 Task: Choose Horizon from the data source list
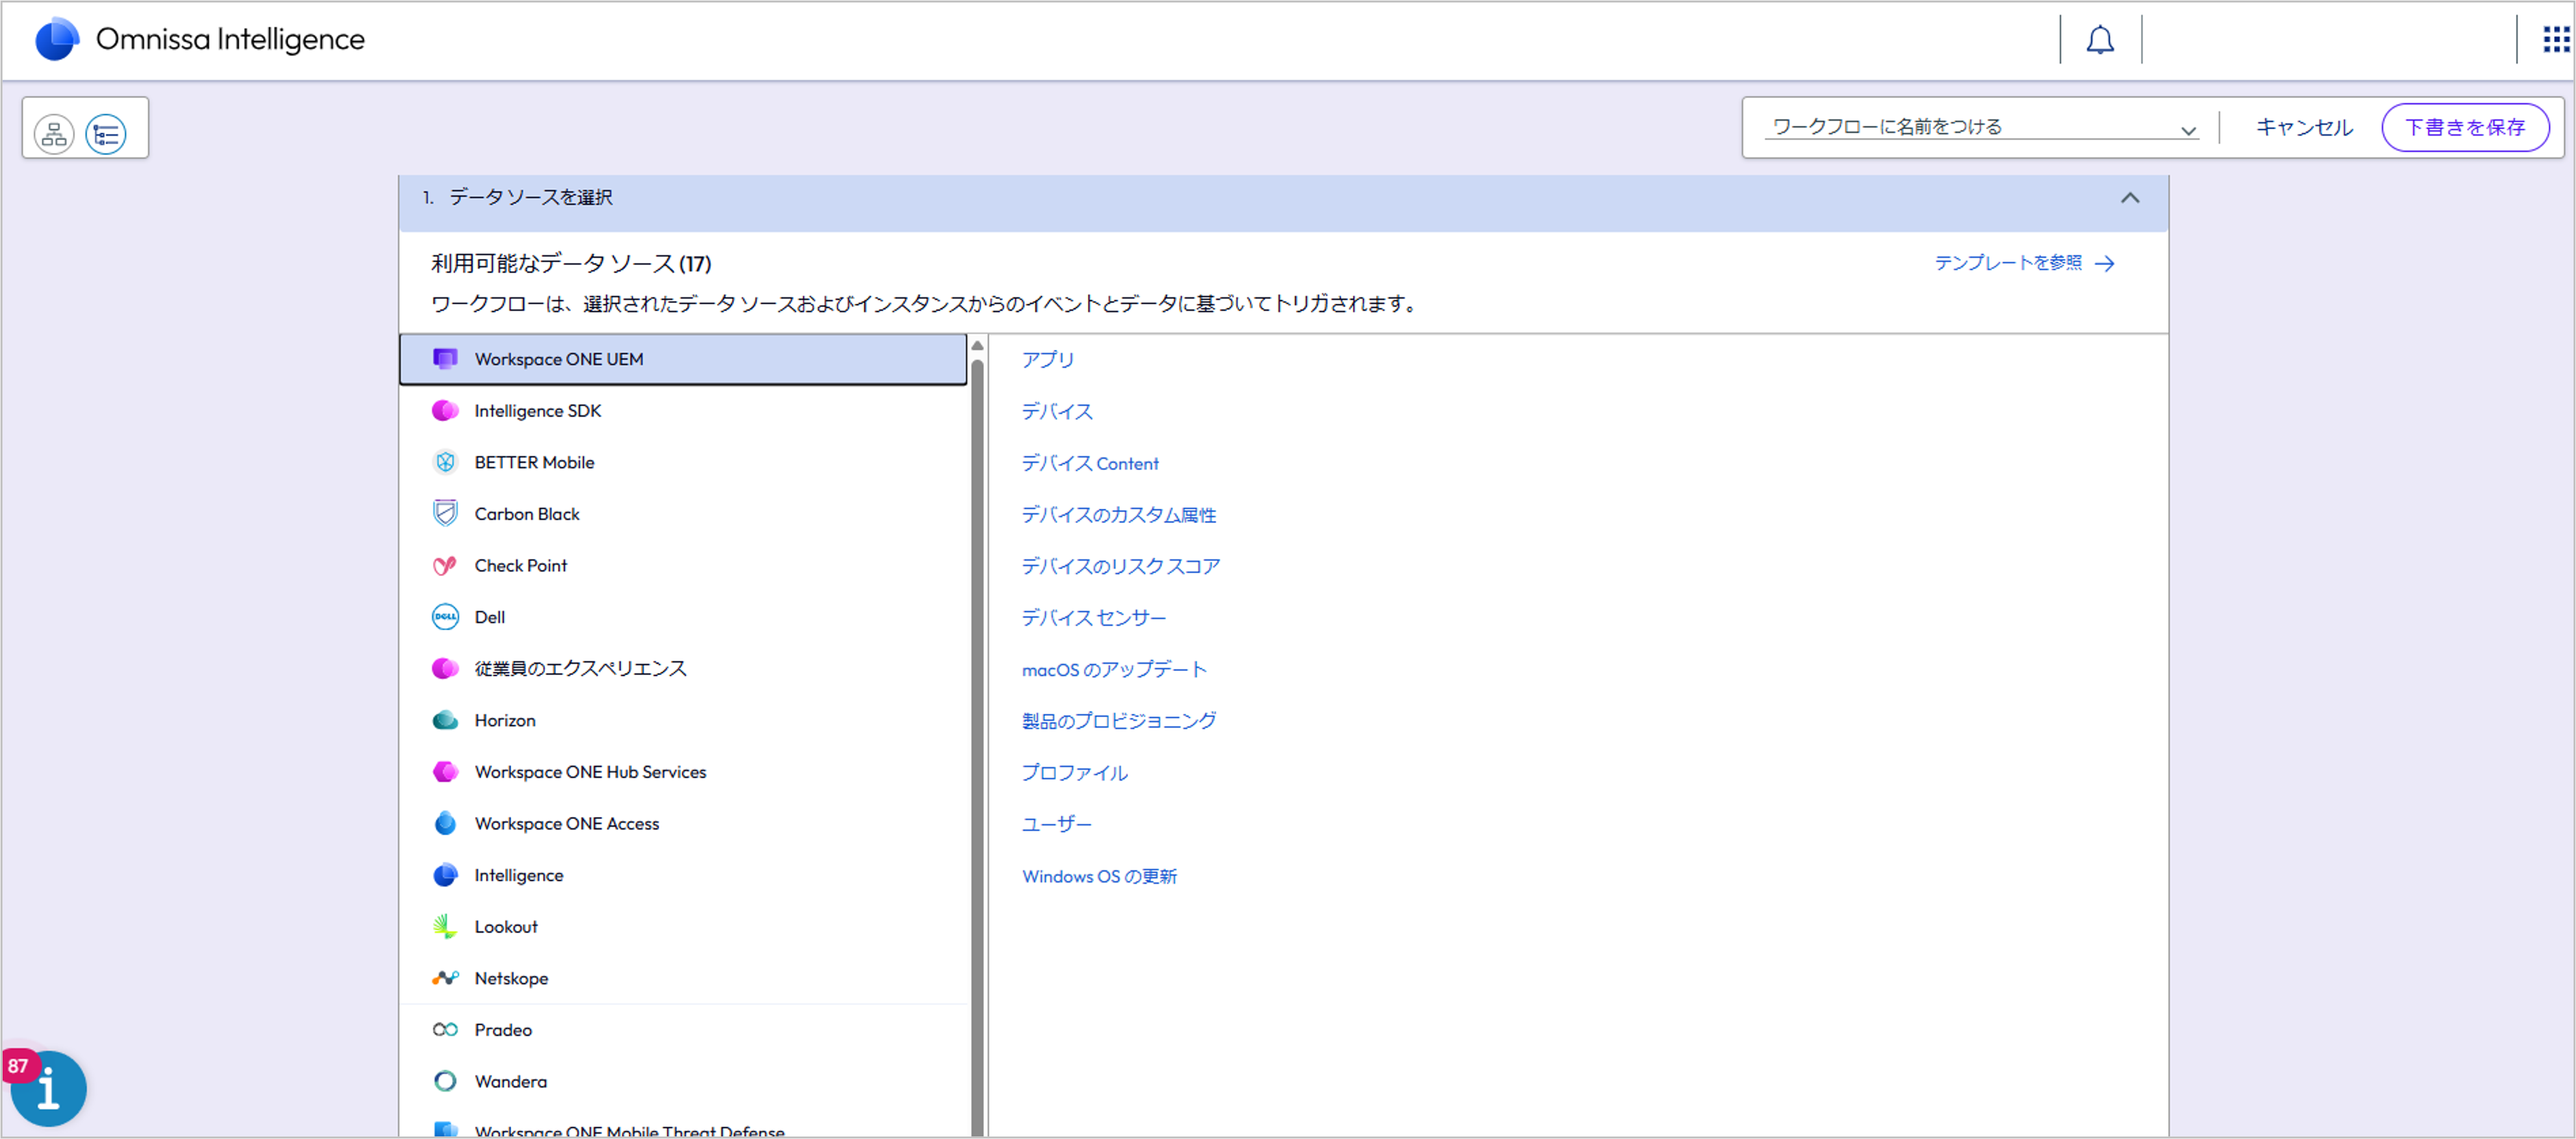pyautogui.click(x=504, y=720)
